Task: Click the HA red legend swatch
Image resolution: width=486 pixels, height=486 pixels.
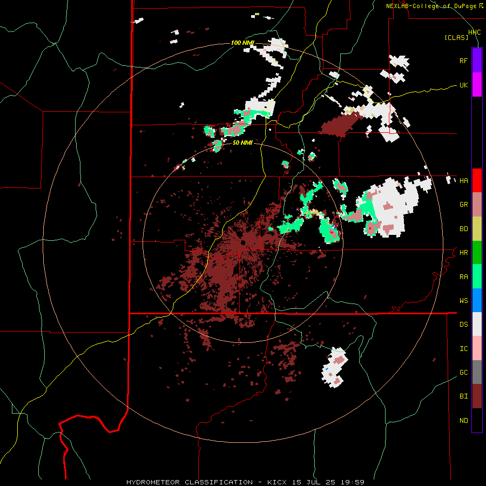Action: coord(477,180)
